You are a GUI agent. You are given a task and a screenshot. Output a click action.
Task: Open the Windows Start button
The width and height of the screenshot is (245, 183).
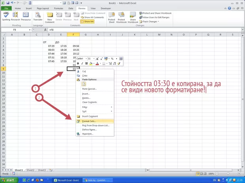pos(9,180)
